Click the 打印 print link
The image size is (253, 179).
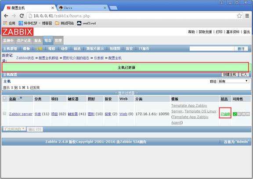219,32
